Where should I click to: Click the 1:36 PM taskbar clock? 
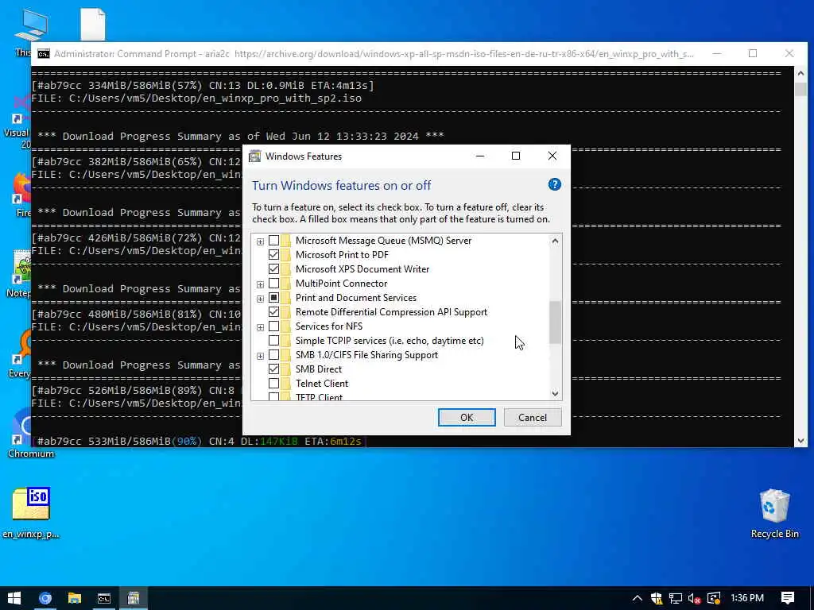[747, 598]
